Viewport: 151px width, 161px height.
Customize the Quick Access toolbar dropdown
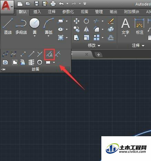tap(85, 4)
